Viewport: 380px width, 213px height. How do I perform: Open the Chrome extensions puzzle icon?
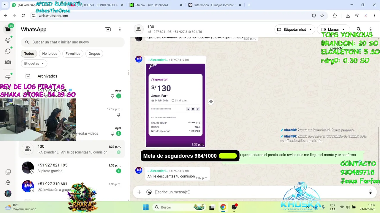tap(335, 16)
